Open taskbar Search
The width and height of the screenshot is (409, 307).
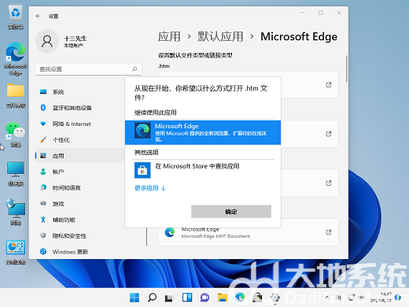[152, 298]
